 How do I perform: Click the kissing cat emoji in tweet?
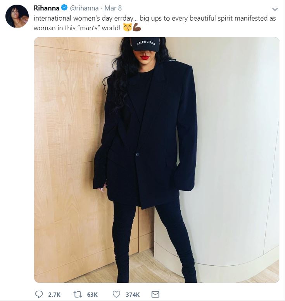(x=128, y=27)
